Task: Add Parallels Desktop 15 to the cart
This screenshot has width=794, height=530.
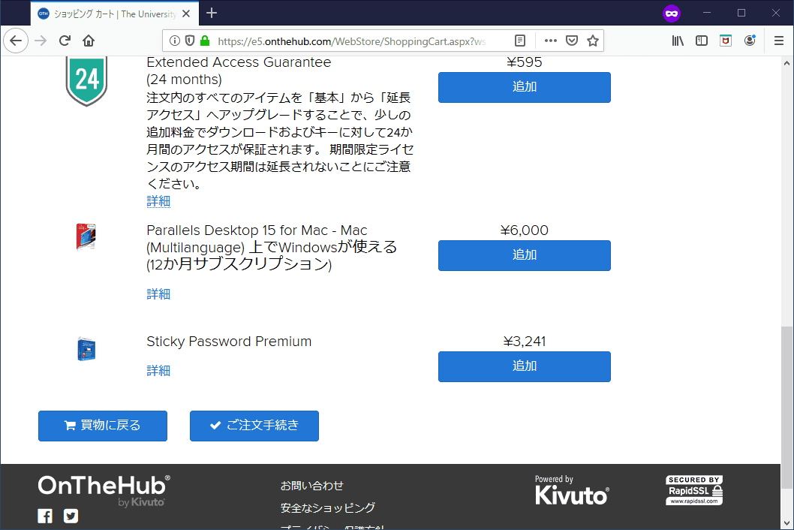Action: 524,255
